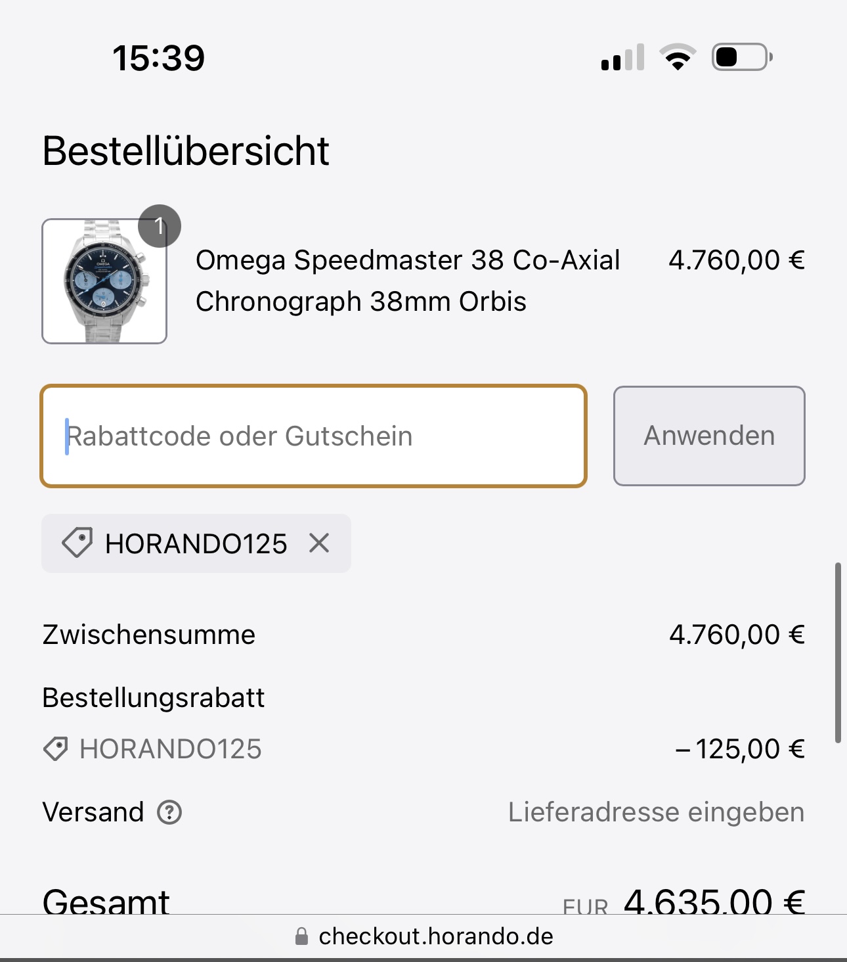Click the Anwenden button

(709, 436)
